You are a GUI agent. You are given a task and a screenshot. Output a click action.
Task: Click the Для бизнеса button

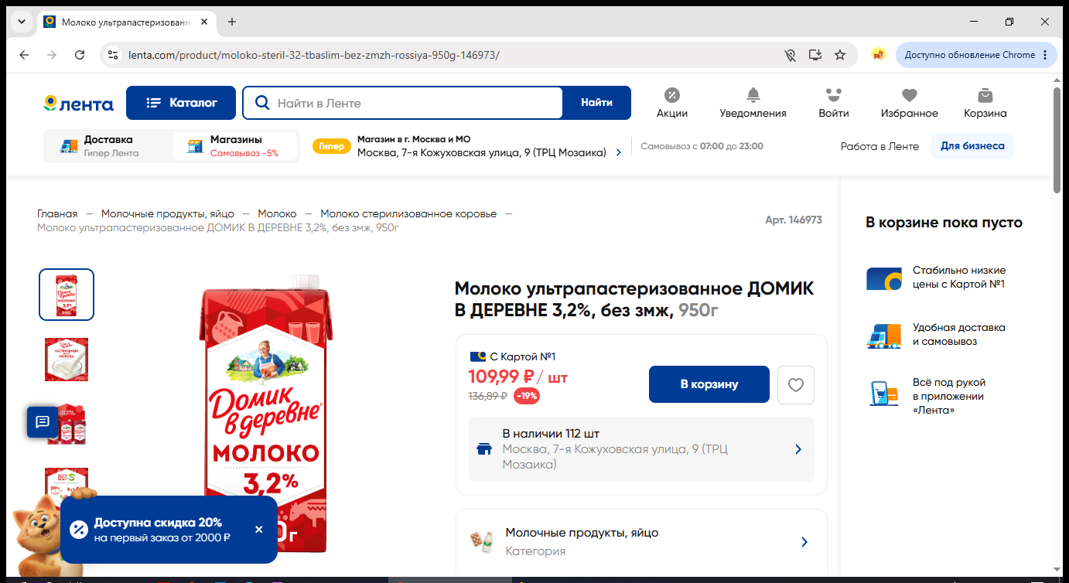tap(972, 146)
